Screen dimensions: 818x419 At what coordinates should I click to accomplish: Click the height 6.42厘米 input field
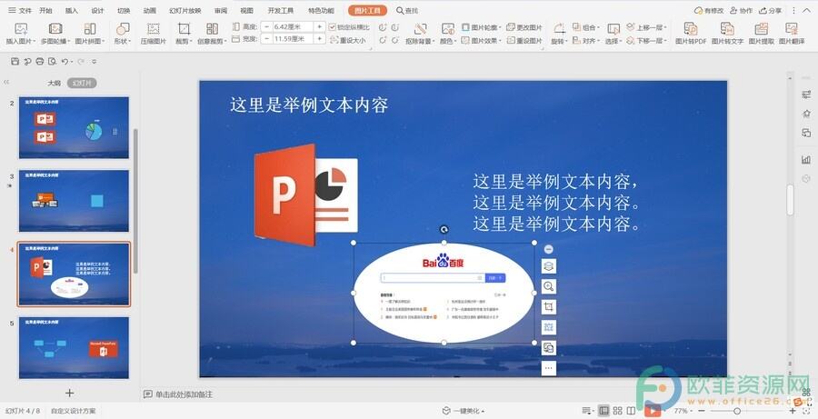tap(294, 26)
